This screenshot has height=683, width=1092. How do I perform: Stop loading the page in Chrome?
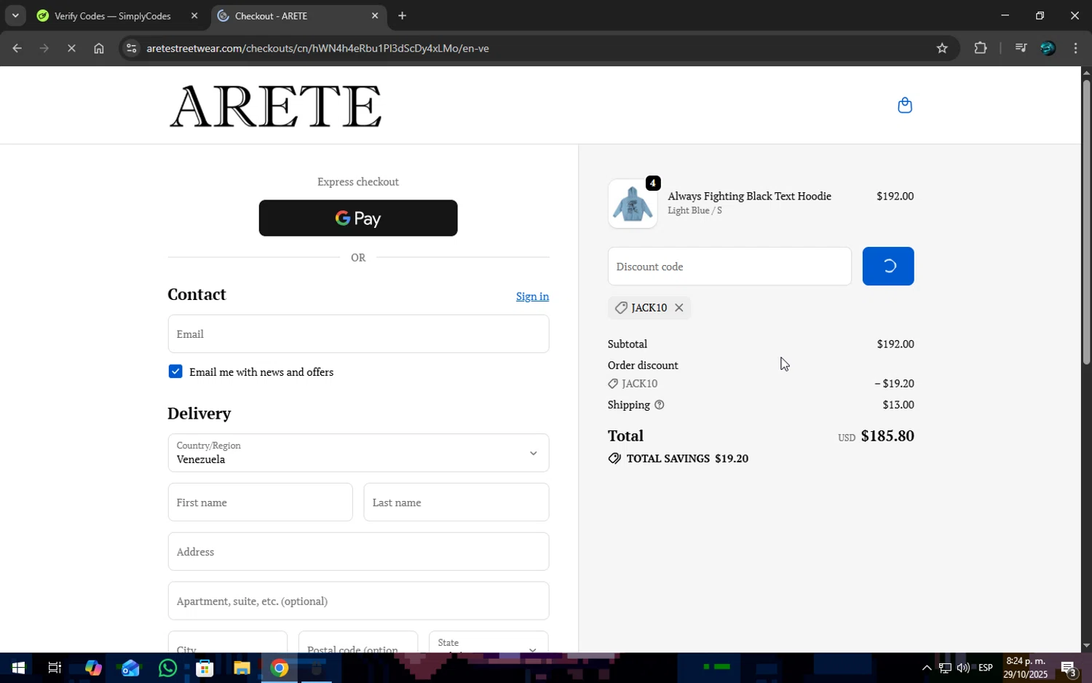(x=71, y=48)
